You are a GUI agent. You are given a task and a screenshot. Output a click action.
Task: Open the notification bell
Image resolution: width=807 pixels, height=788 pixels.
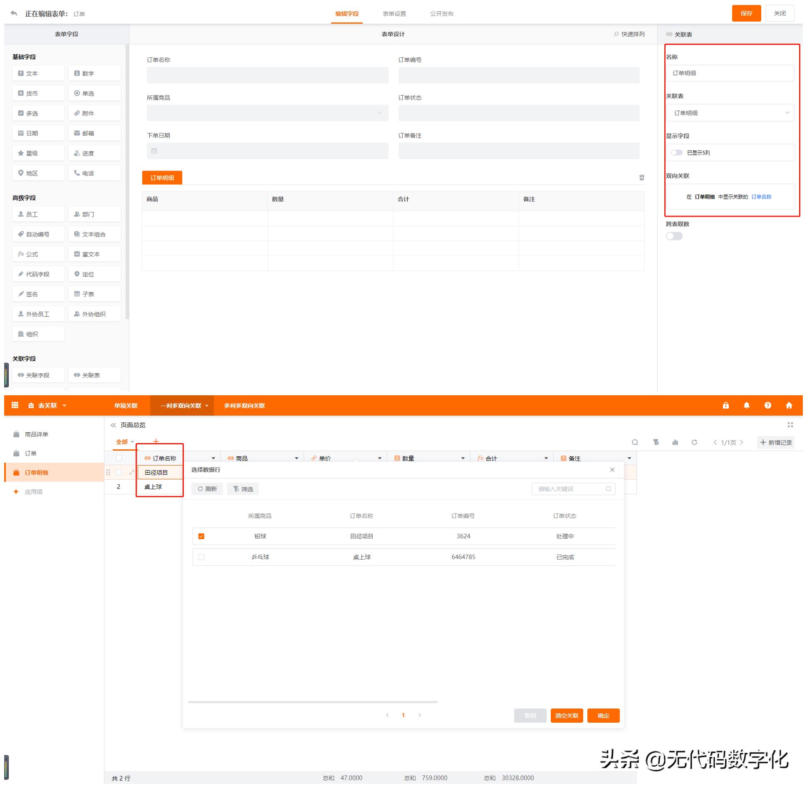point(747,405)
